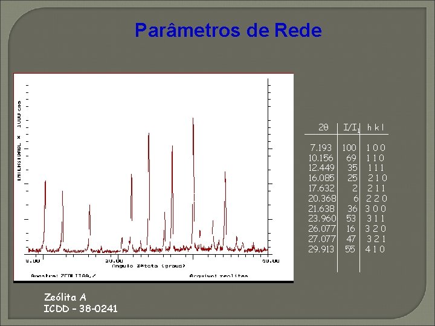Click the 'Amostra: ZEOLITAA' chart footer
This screenshot has width=435, height=326.
tap(63, 275)
